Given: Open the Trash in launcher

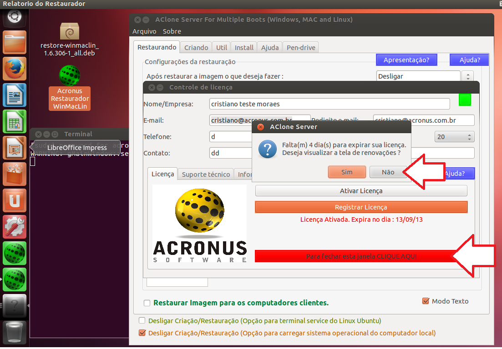Looking at the screenshot, I should click(15, 332).
